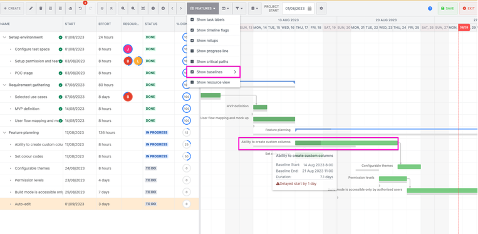Open the column layout dropdown
The width and height of the screenshot is (478, 234).
226,9
